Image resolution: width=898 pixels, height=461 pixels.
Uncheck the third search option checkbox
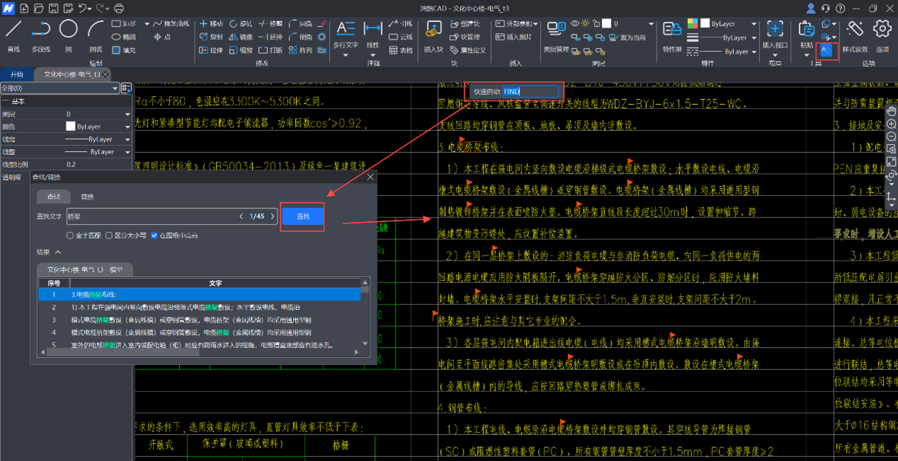pyautogui.click(x=154, y=235)
